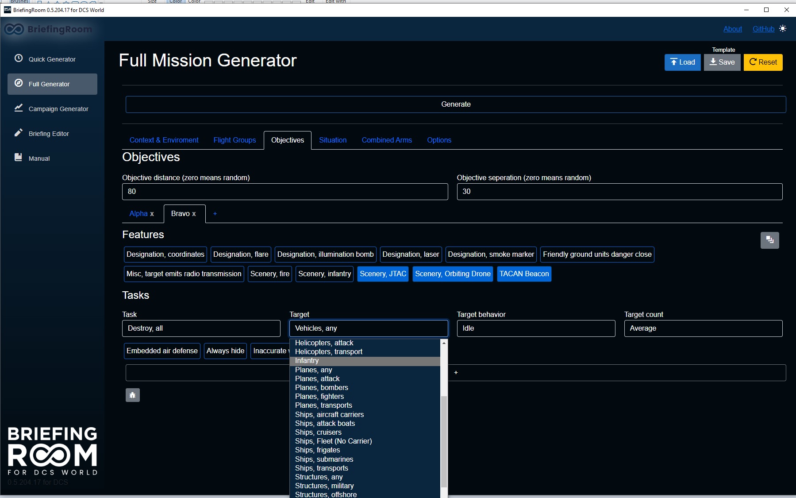Open the GitHub link

click(763, 29)
